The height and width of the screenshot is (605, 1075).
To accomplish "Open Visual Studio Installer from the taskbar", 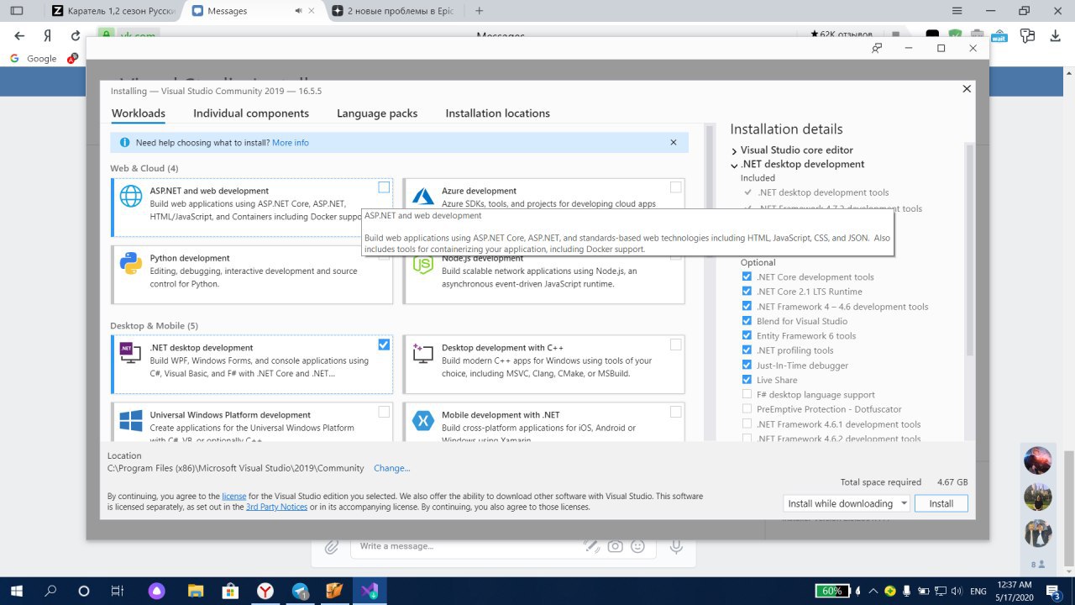I will tap(370, 591).
